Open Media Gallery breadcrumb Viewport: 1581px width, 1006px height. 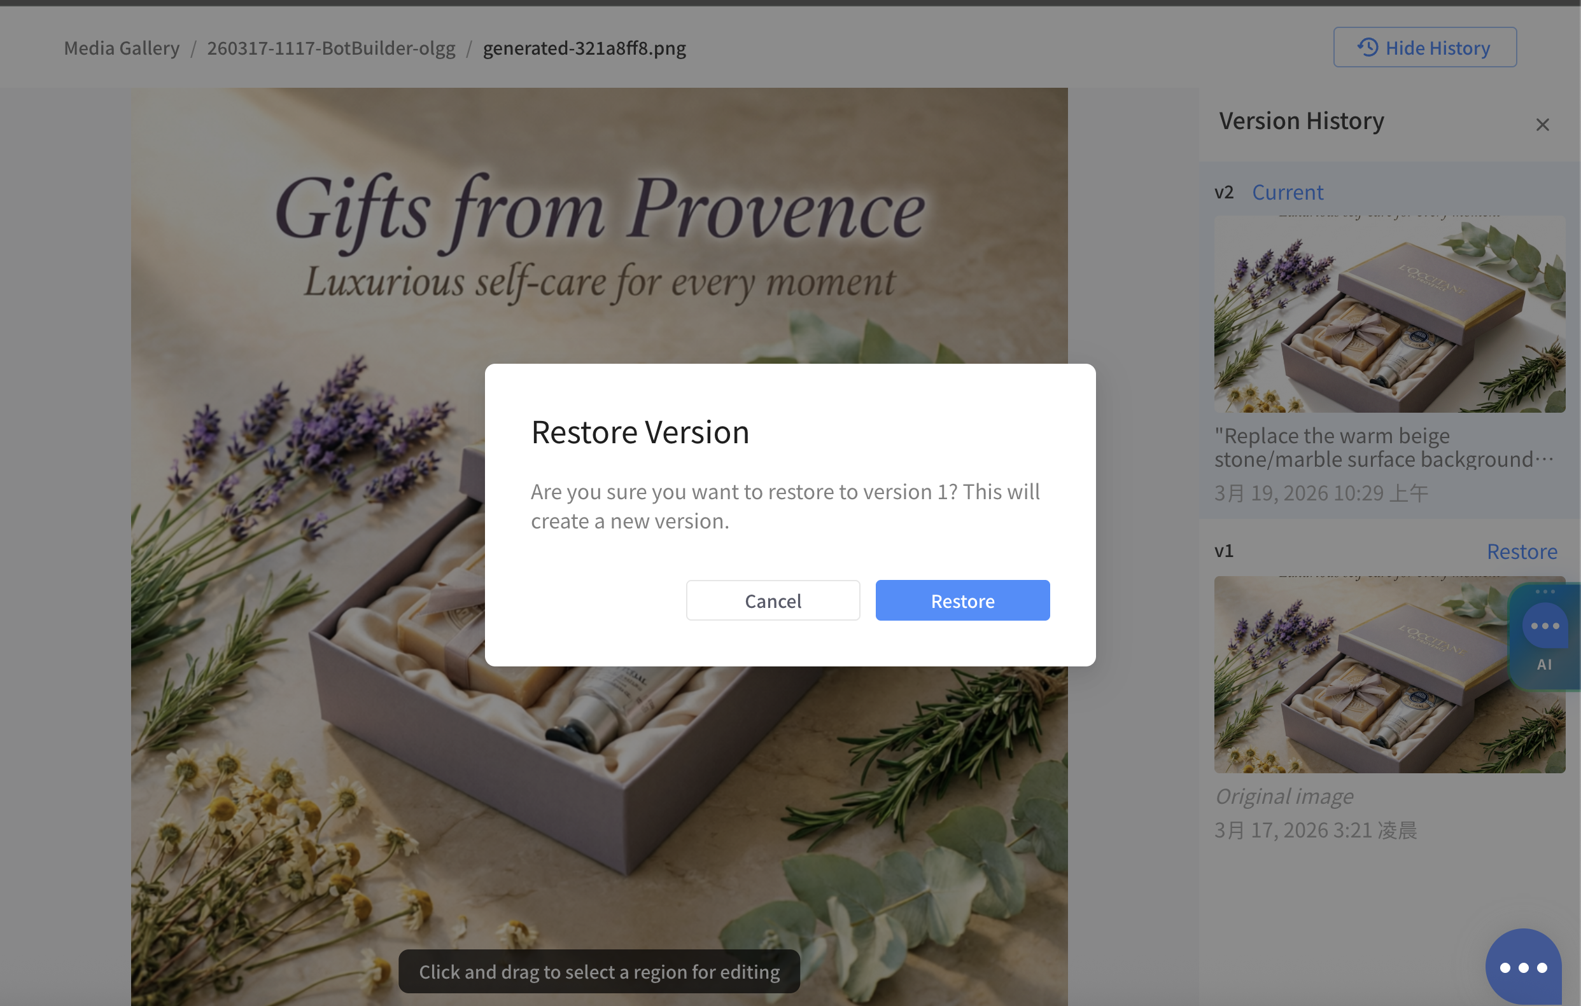click(122, 48)
